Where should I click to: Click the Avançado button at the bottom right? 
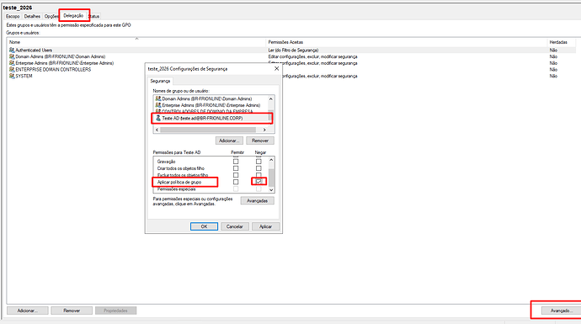(562, 311)
